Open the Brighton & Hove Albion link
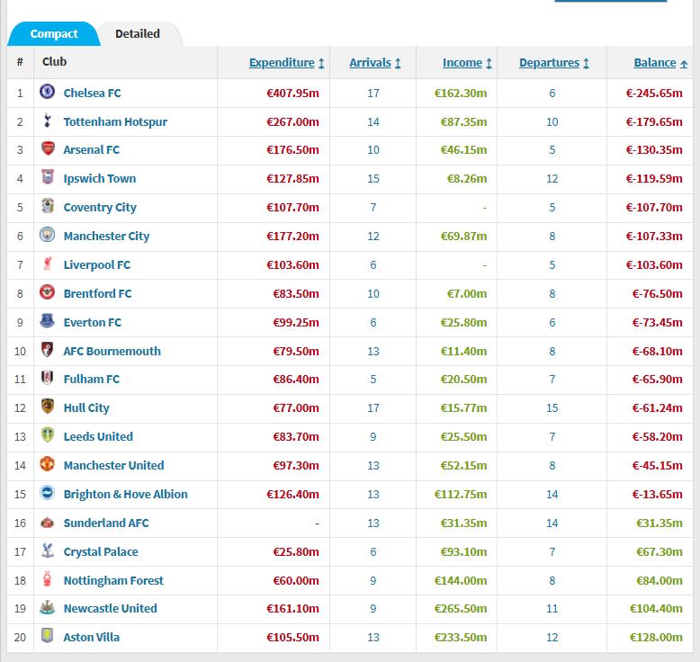This screenshot has width=700, height=662. pyautogui.click(x=125, y=495)
